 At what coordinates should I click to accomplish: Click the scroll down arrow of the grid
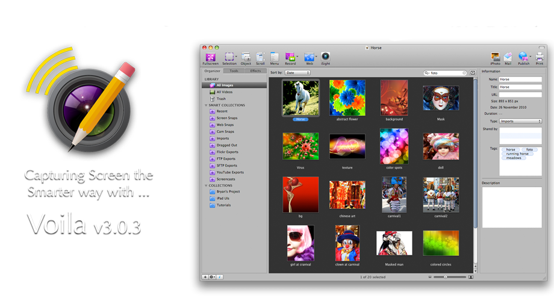(475, 272)
